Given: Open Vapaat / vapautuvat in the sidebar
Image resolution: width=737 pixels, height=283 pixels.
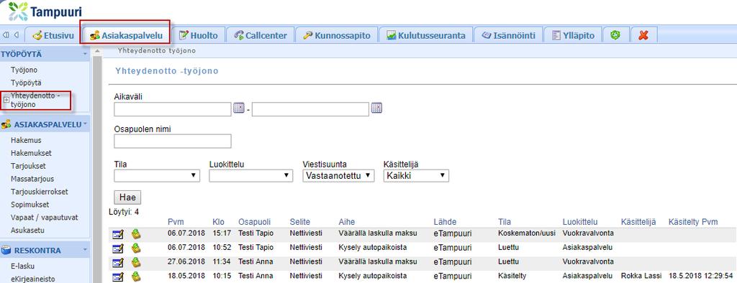Looking at the screenshot, I should click(44, 218).
